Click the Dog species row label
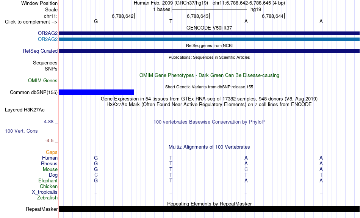 [53, 175]
